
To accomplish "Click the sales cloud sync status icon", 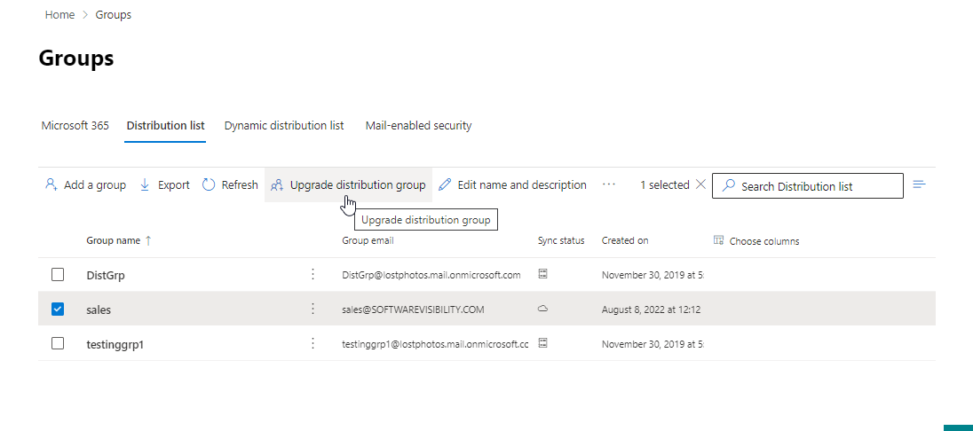I will click(x=543, y=309).
